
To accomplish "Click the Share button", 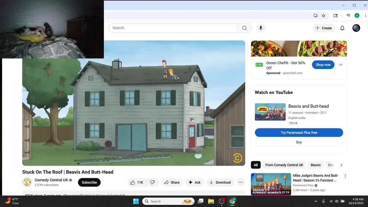I will click(172, 182).
